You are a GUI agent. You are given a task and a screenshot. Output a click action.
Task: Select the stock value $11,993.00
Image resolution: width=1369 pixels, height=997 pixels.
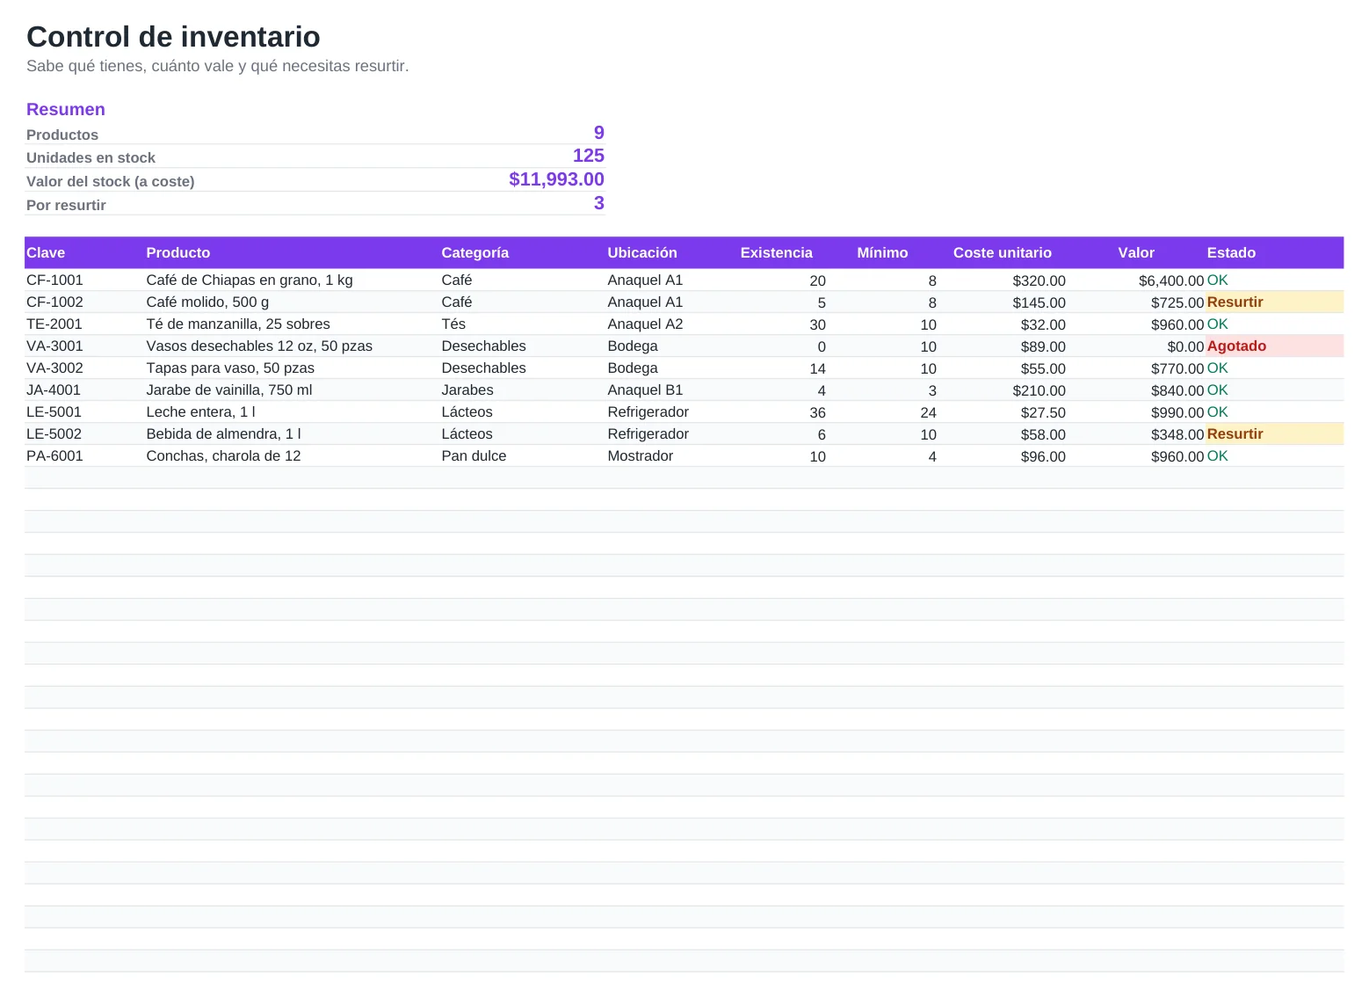[557, 179]
